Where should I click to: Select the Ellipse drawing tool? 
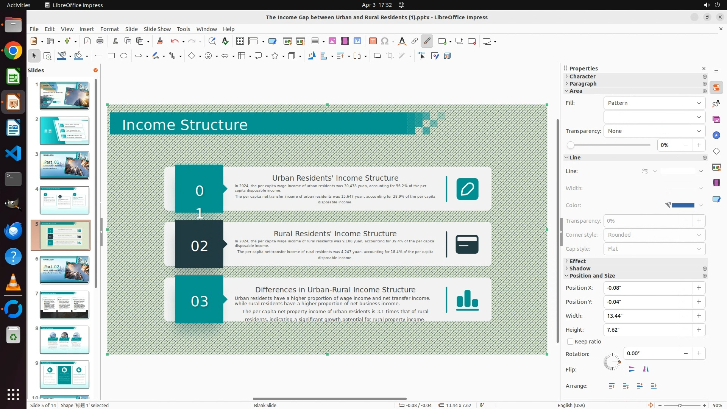click(x=124, y=56)
